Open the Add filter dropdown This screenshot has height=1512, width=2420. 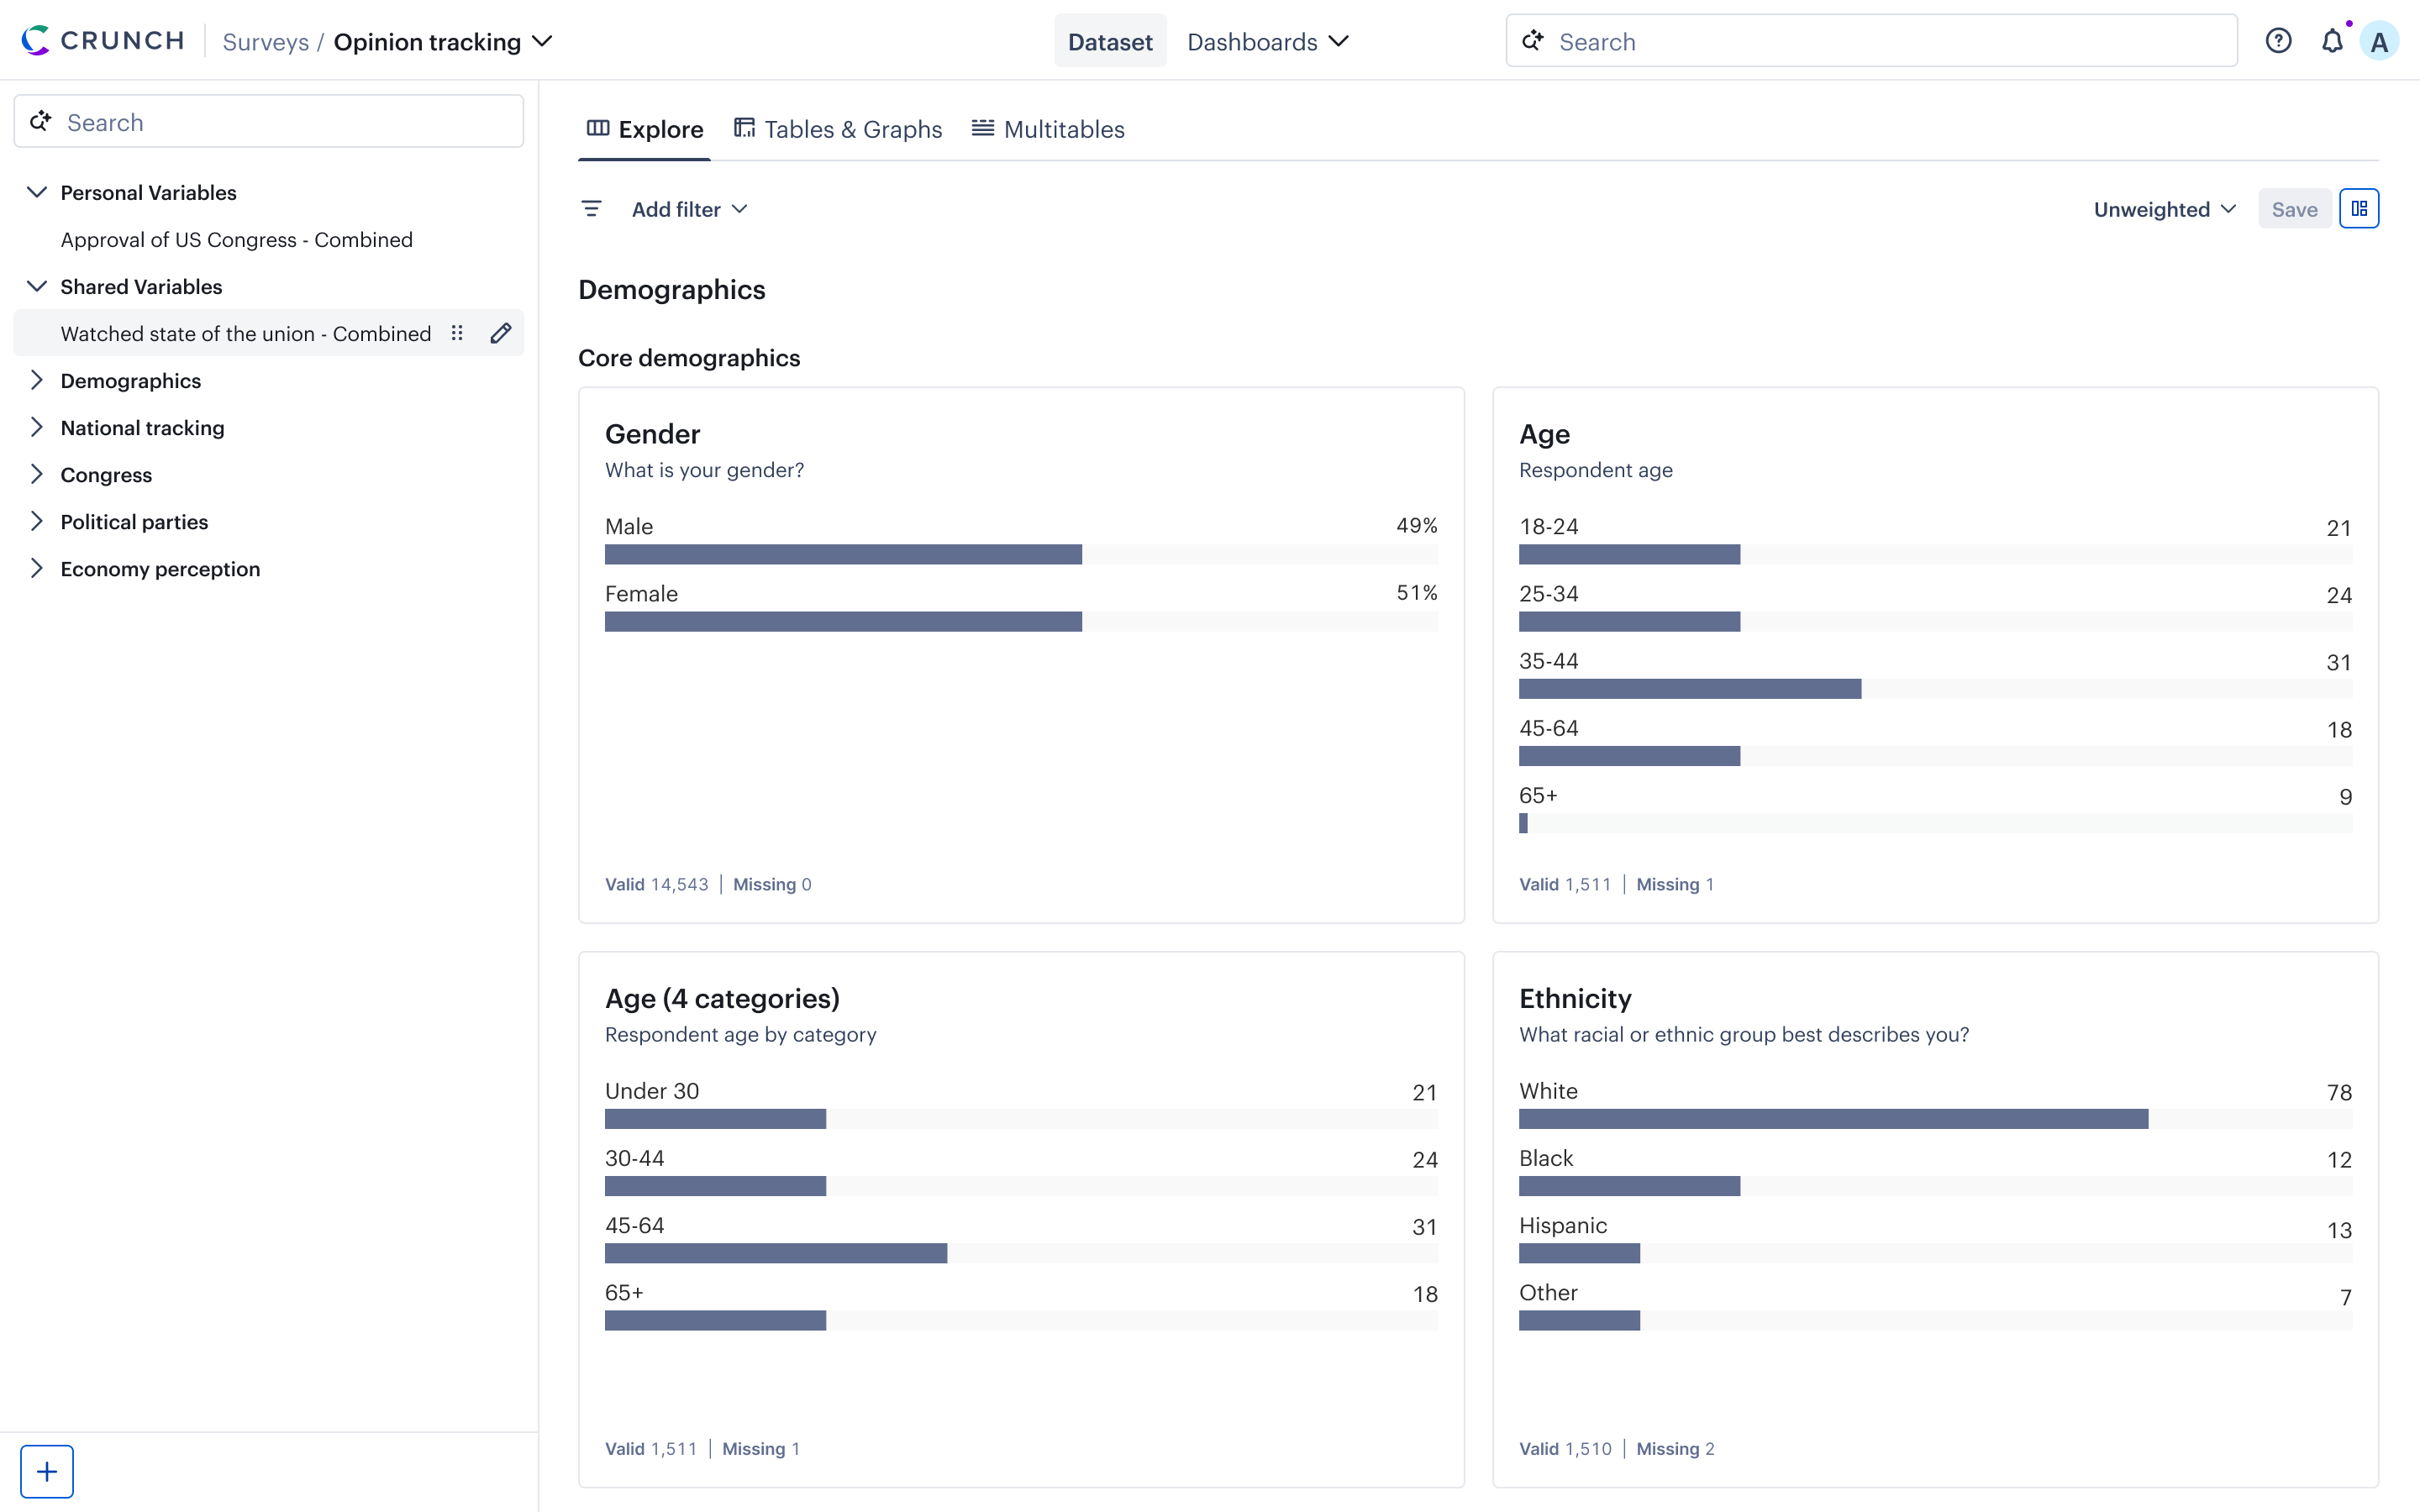(689, 209)
